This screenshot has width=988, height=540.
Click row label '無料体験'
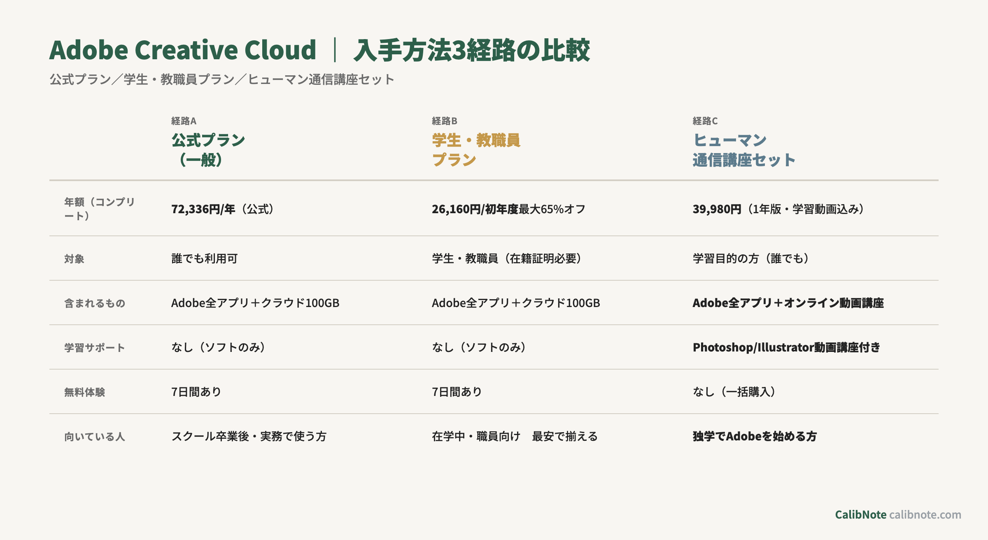click(84, 392)
